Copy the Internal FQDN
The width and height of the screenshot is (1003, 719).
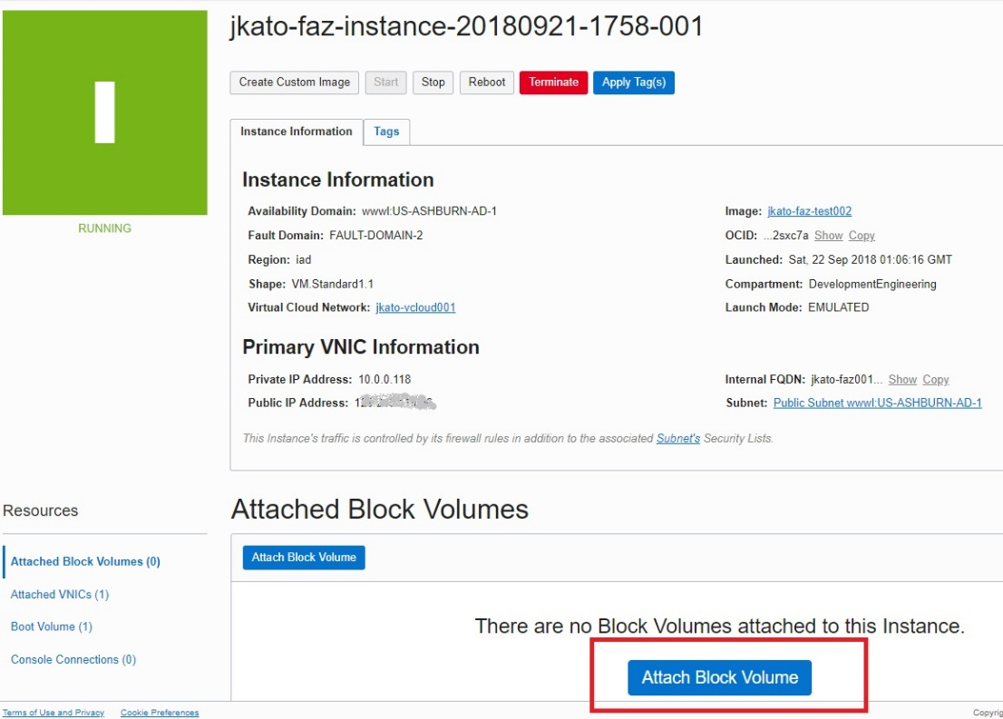coord(936,379)
